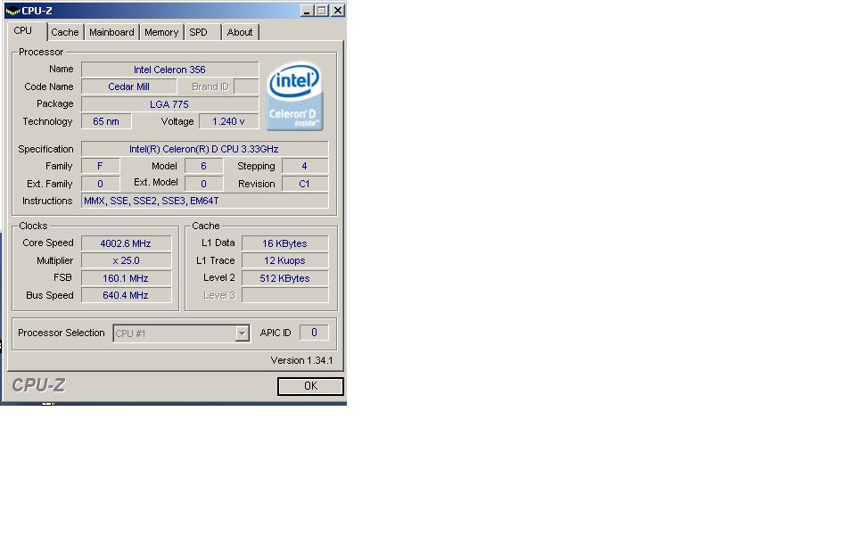Click the Package value LGA 775
Viewport: 856px width, 535px height.
click(x=169, y=103)
